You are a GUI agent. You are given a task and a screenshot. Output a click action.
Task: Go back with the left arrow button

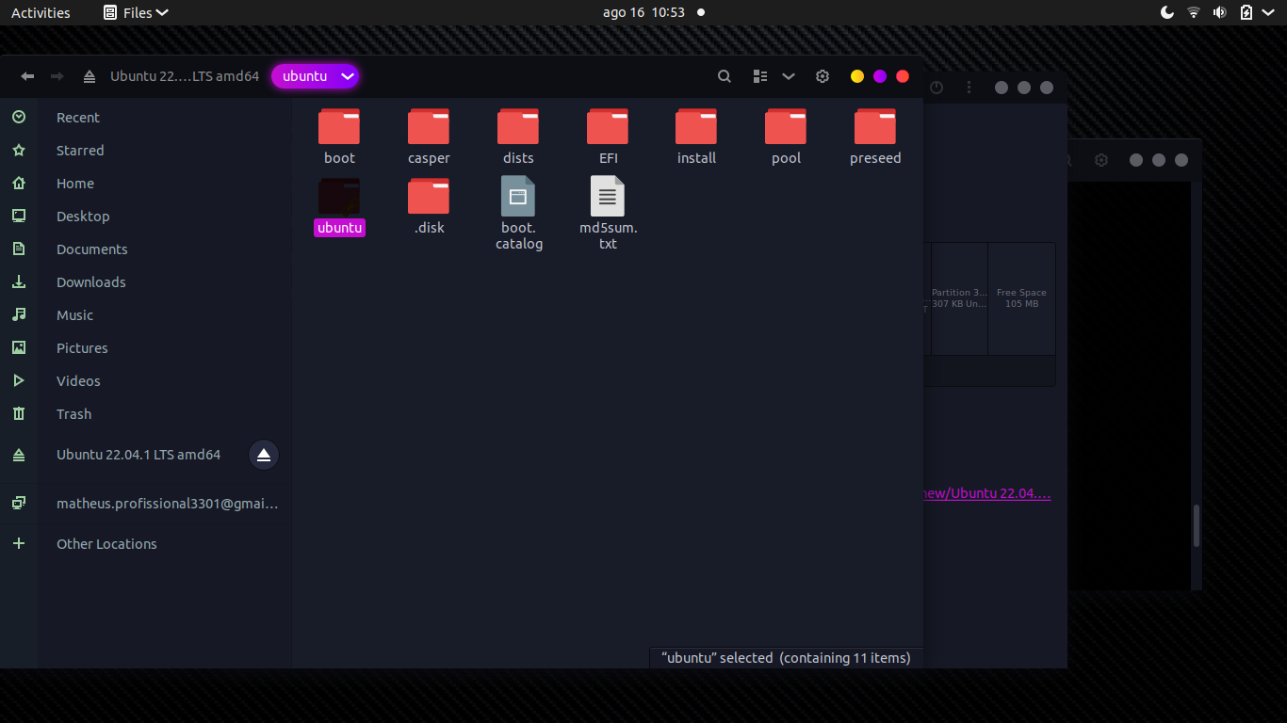(27, 76)
